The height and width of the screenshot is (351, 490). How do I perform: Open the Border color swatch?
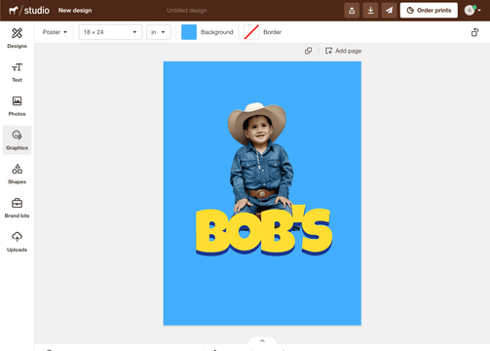251,32
